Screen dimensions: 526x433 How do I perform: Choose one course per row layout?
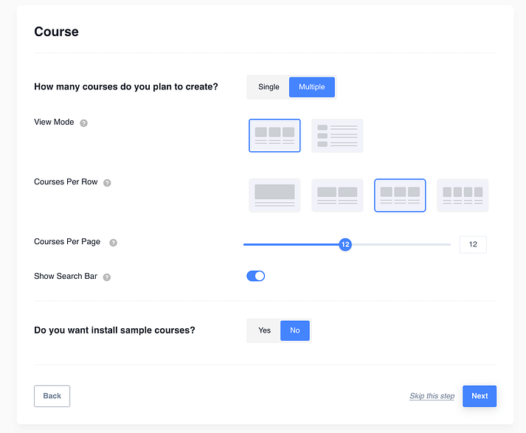click(x=274, y=195)
